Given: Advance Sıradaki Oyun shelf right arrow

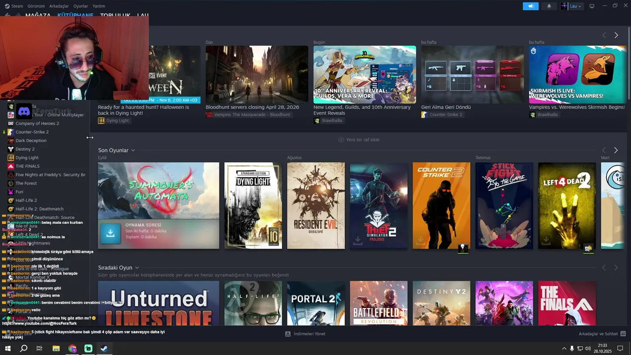Looking at the screenshot, I should pos(616,268).
